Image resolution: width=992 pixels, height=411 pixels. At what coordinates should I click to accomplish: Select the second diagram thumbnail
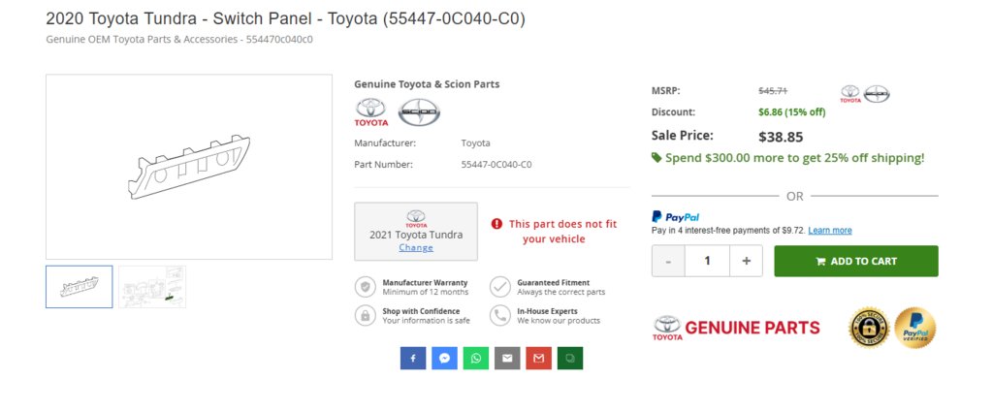tap(152, 286)
